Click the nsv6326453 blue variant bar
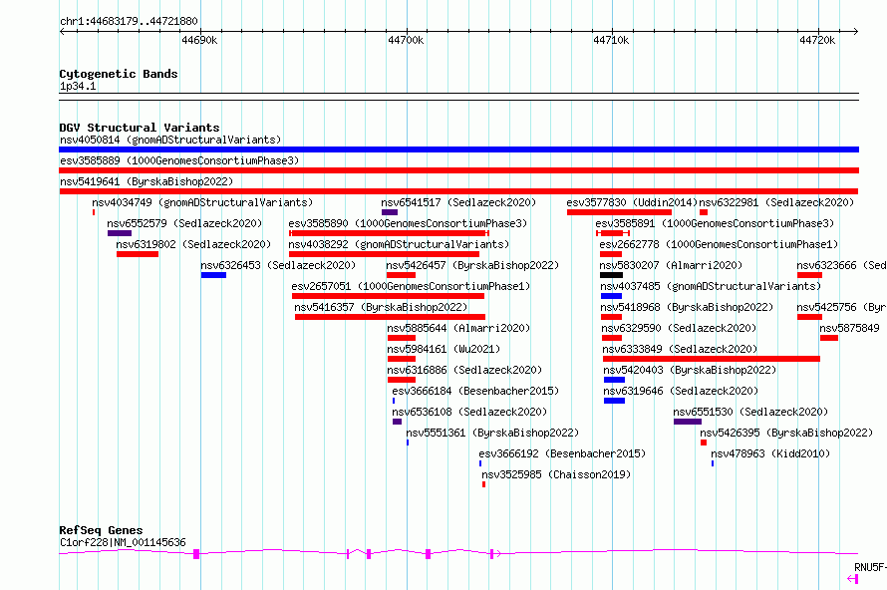This screenshot has width=887, height=590. pos(213,275)
